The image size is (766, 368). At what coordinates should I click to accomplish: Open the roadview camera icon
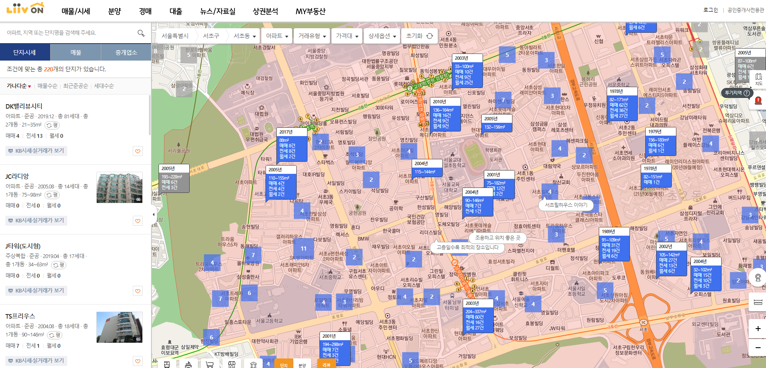point(758,278)
